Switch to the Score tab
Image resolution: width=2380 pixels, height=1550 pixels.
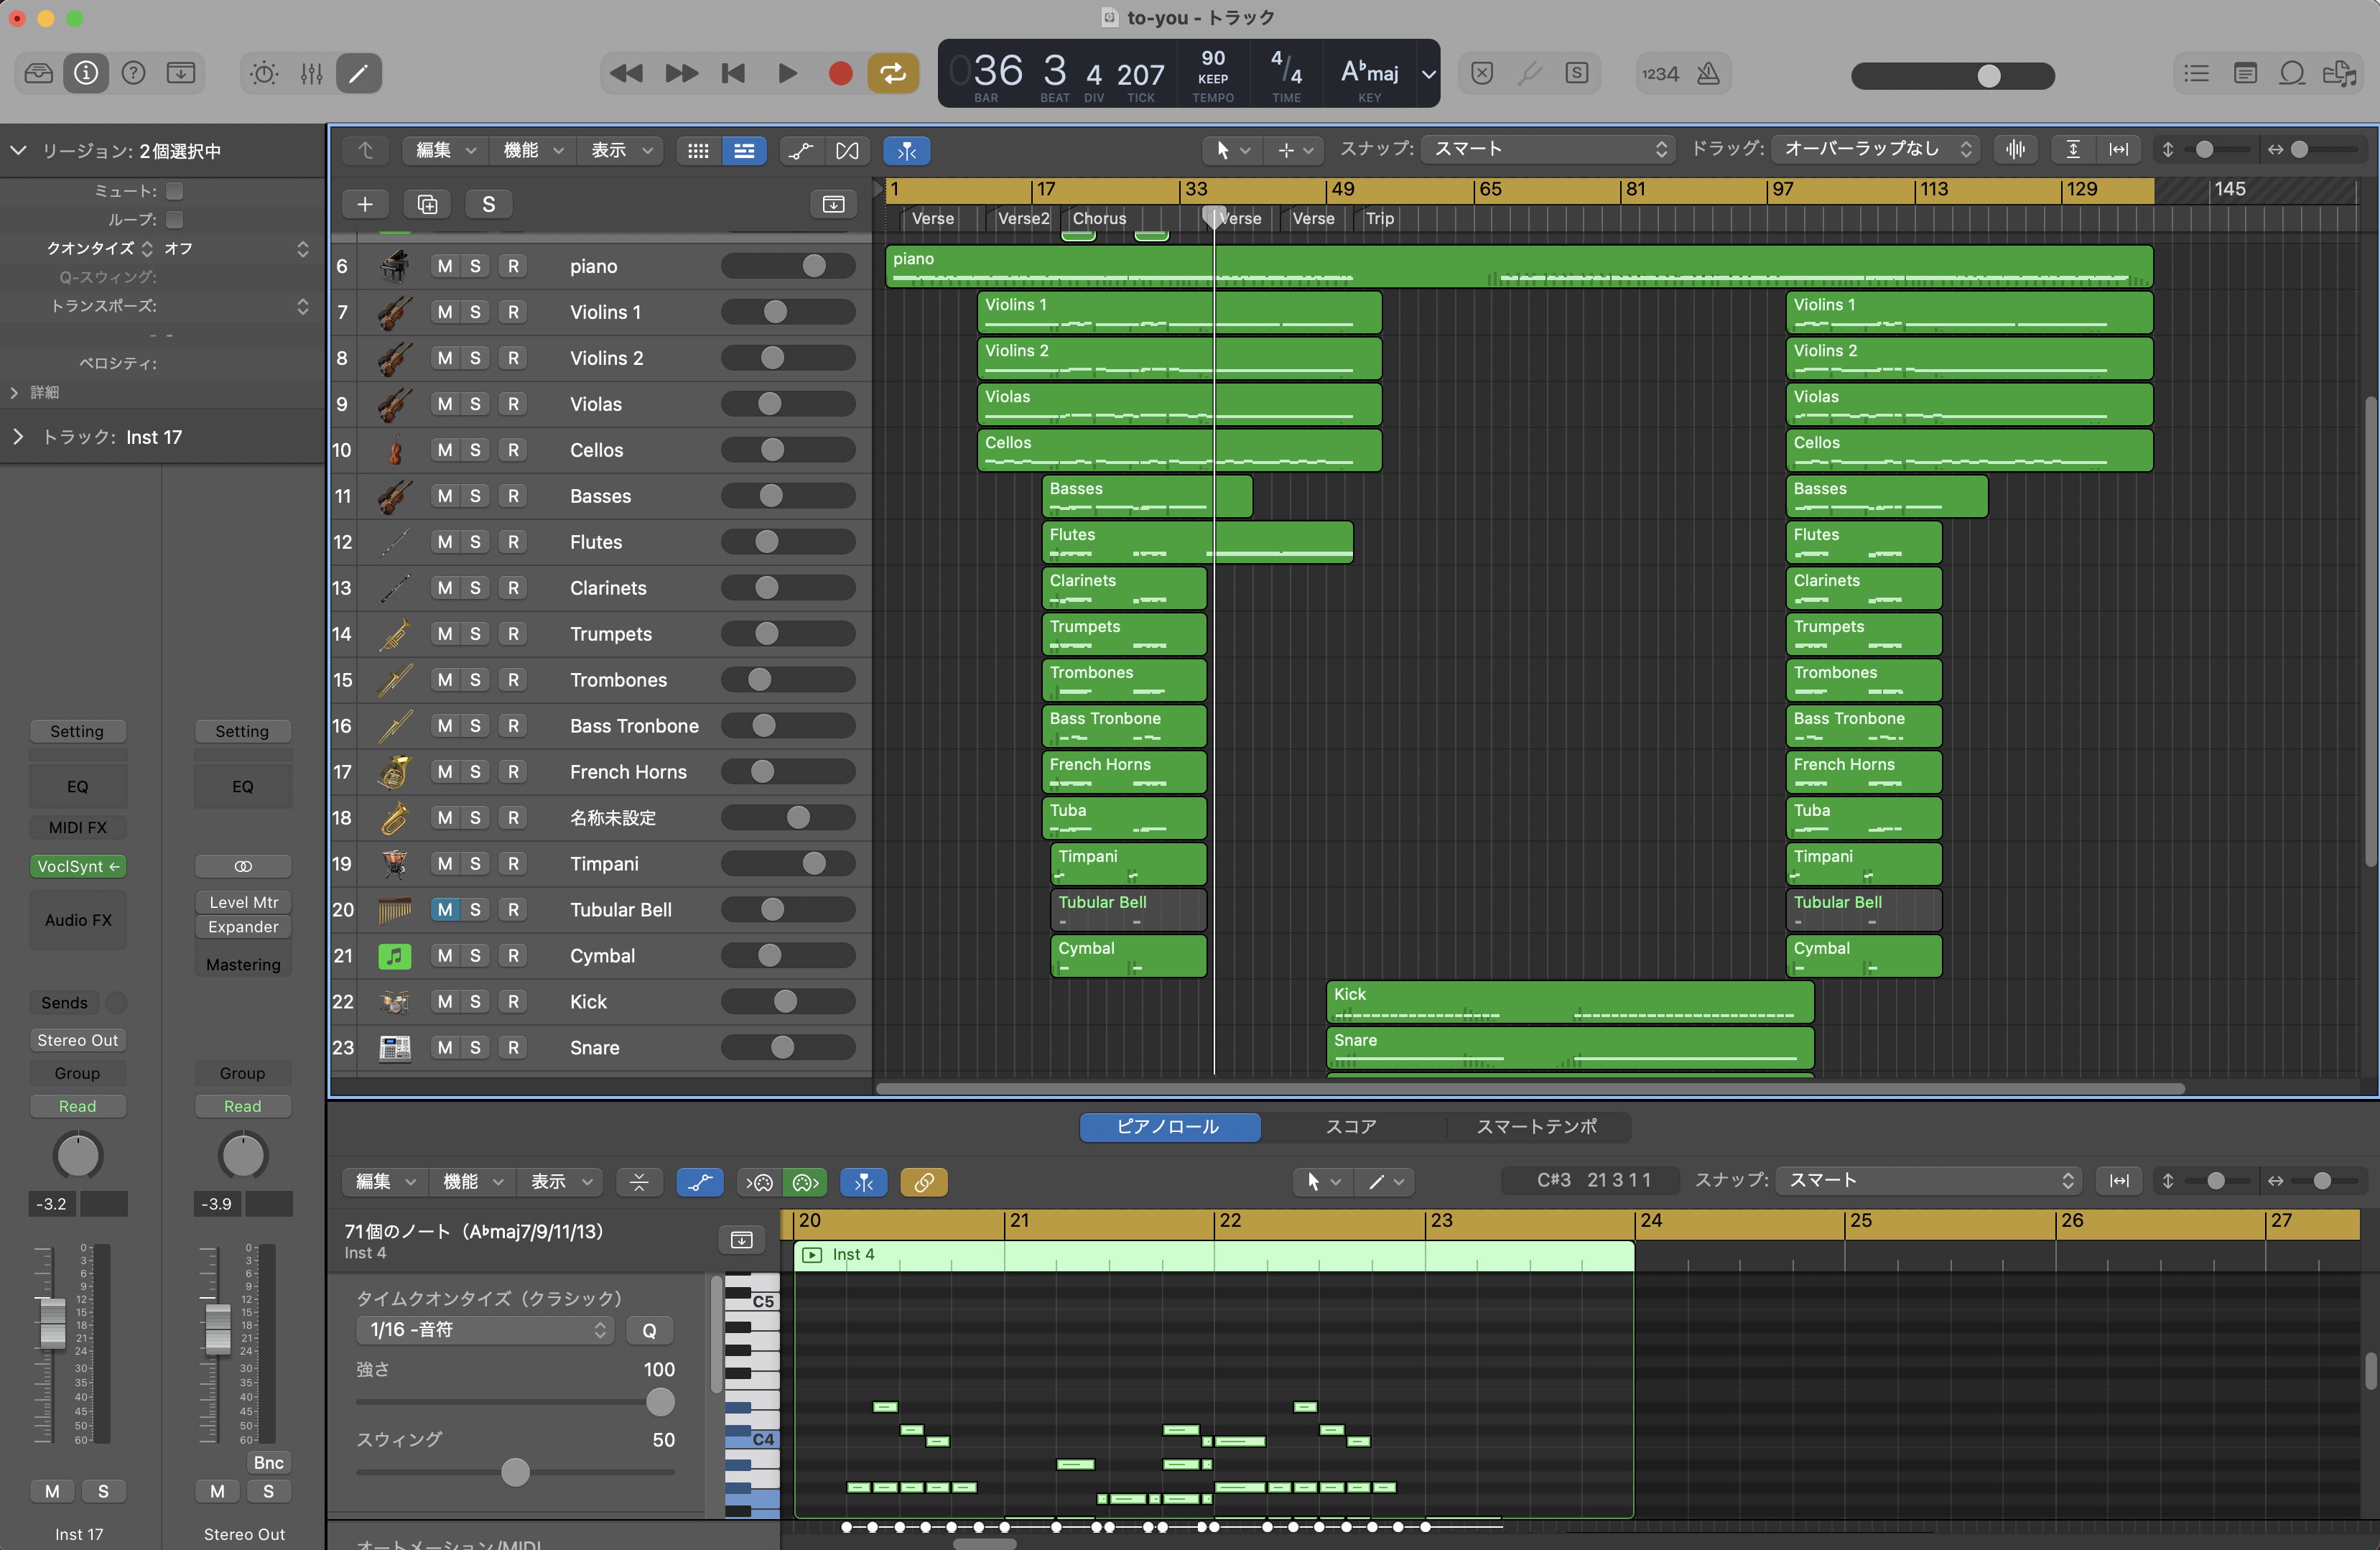coord(1350,1127)
